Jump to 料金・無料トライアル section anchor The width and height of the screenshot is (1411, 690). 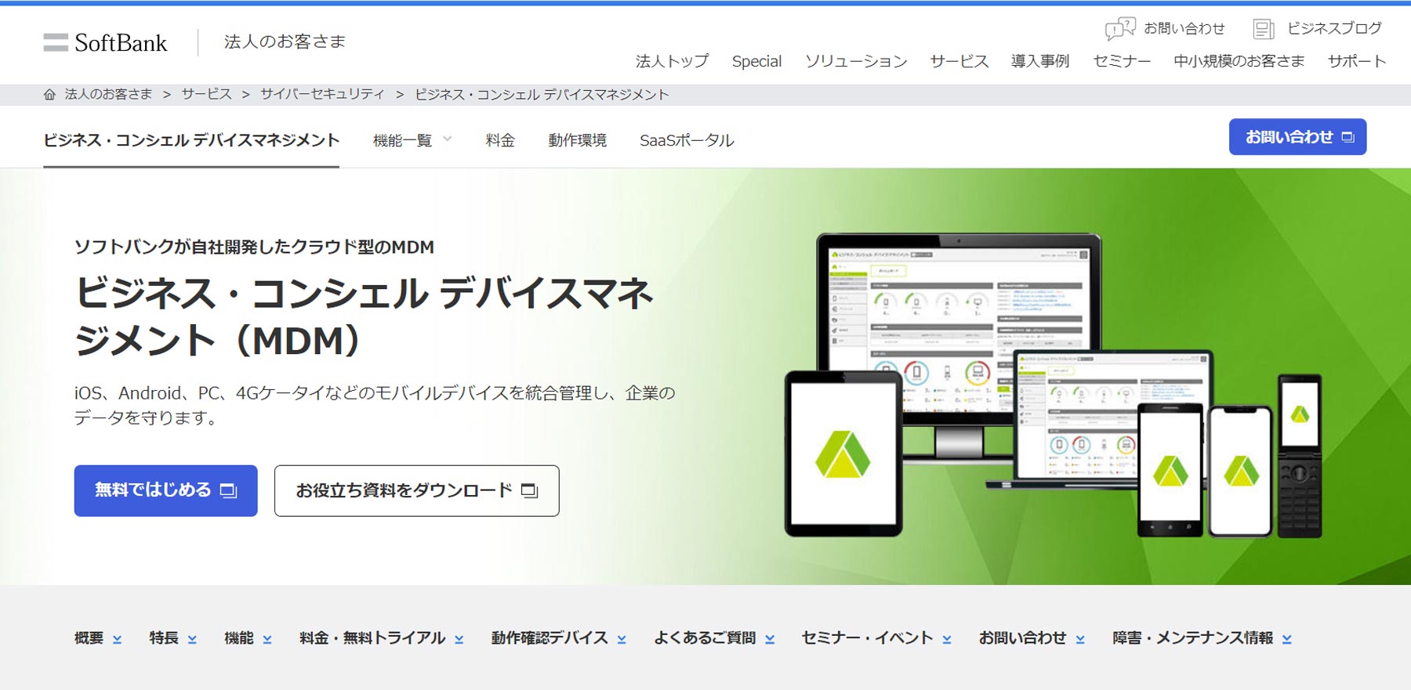(x=381, y=638)
